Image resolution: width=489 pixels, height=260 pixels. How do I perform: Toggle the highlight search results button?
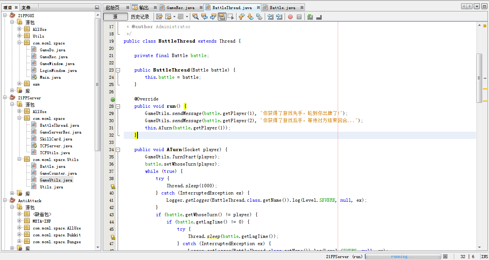click(x=222, y=17)
